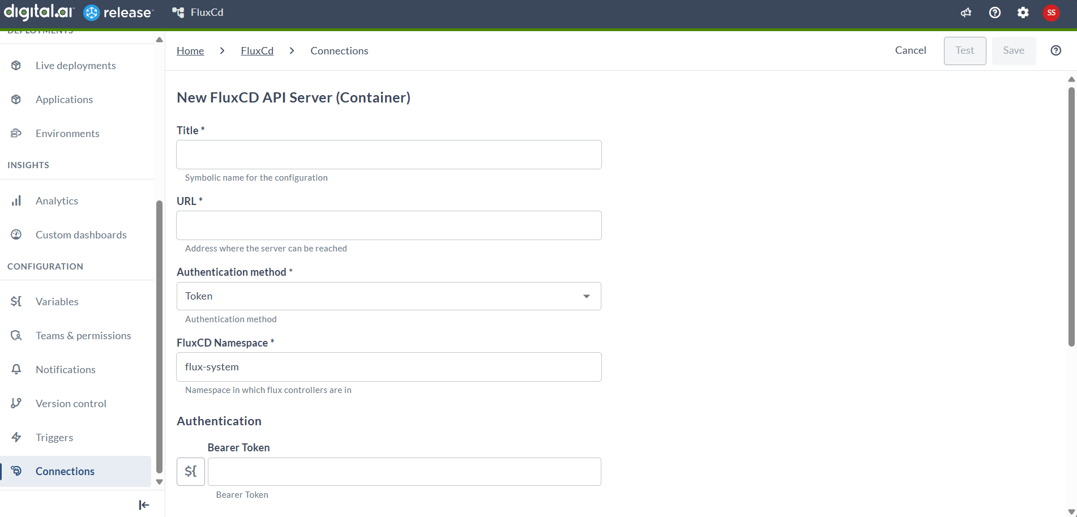The height and width of the screenshot is (517, 1077).
Task: Open the help question mark icon in top bar
Action: pyautogui.click(x=995, y=12)
